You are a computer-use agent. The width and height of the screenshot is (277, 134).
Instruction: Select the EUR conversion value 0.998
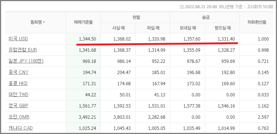[x=263, y=50]
